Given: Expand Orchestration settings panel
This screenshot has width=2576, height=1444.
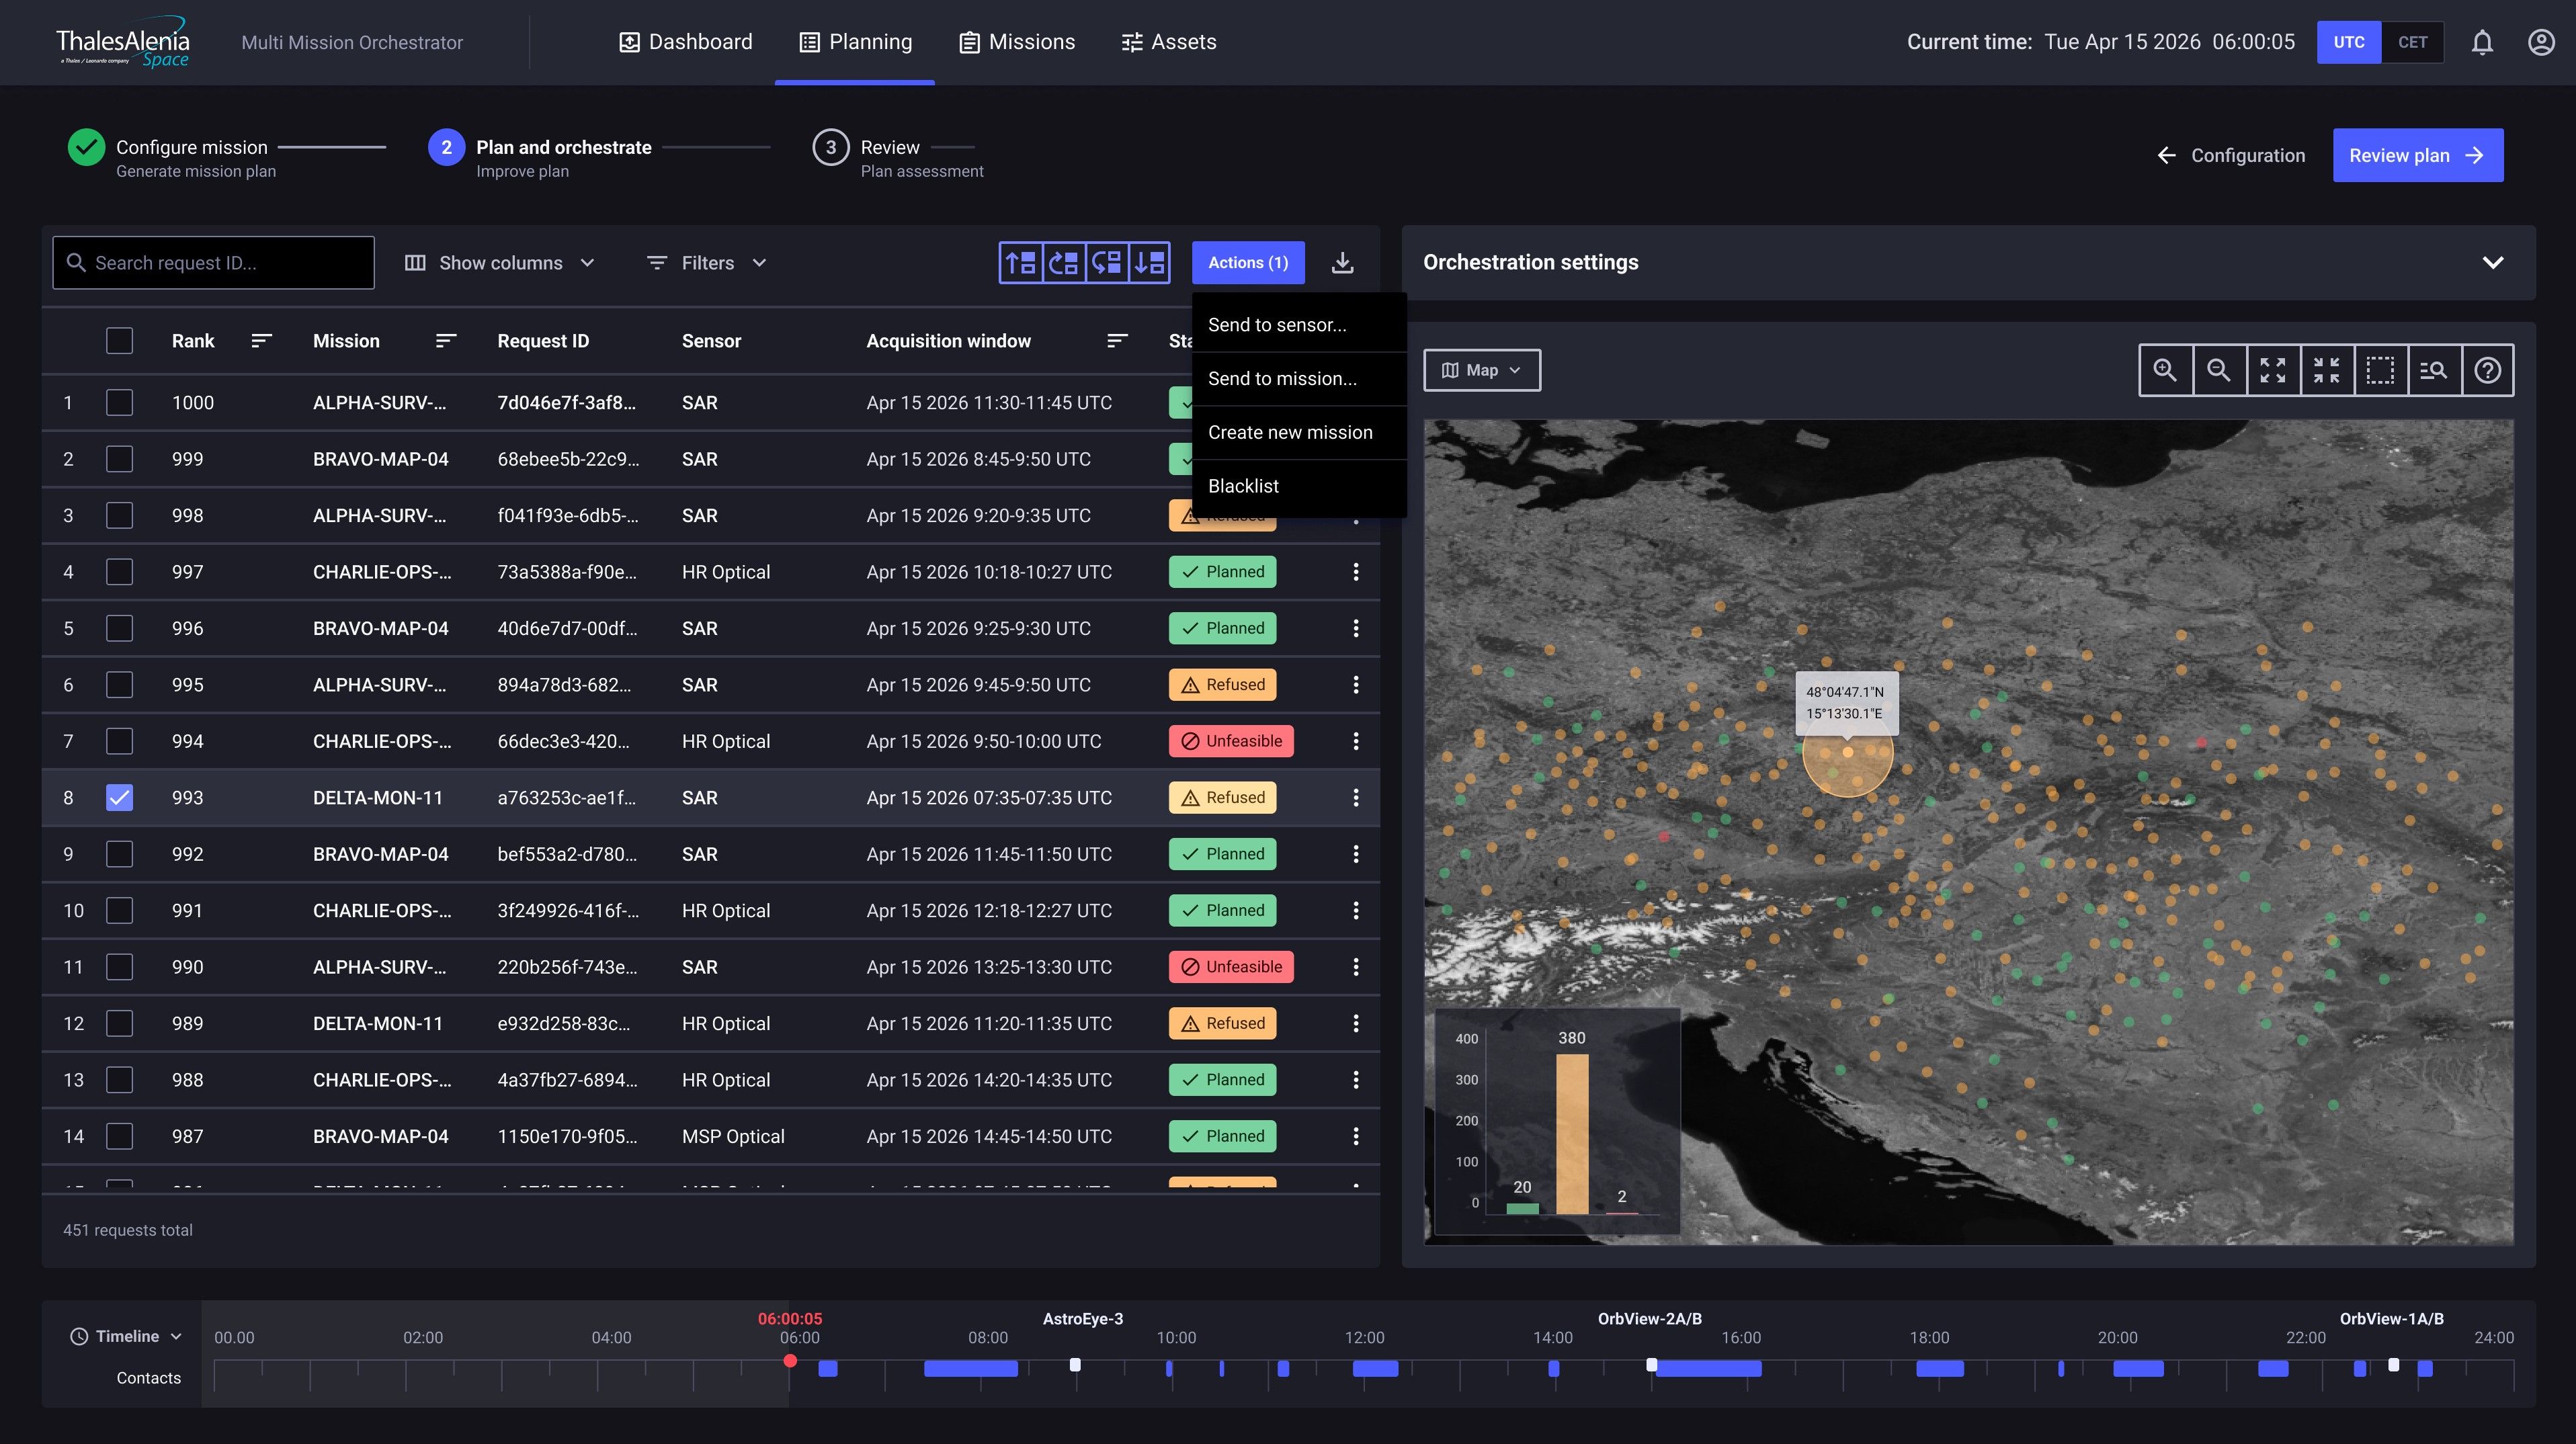Looking at the screenshot, I should pyautogui.click(x=2493, y=262).
